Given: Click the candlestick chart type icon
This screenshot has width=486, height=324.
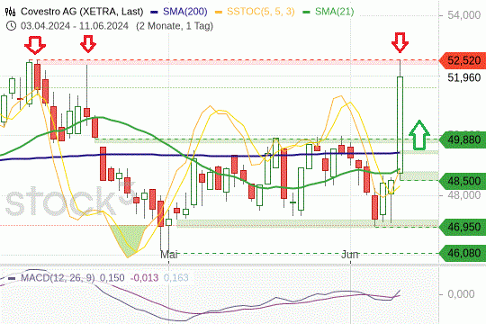Looking at the screenshot, I should click(10, 12).
